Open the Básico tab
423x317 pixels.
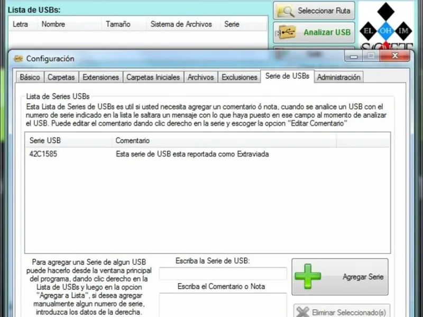pyautogui.click(x=30, y=77)
